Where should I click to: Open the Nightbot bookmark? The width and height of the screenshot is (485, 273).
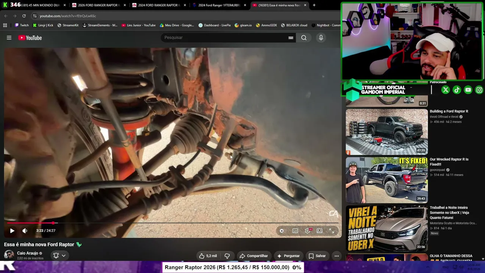[x=326, y=25]
